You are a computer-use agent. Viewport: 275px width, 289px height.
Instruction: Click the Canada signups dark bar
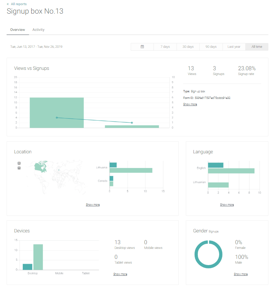pyautogui.click(x=111, y=178)
